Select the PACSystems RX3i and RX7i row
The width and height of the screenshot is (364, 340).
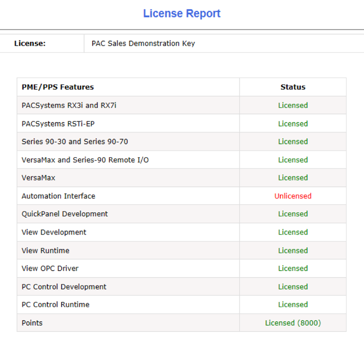(181, 105)
